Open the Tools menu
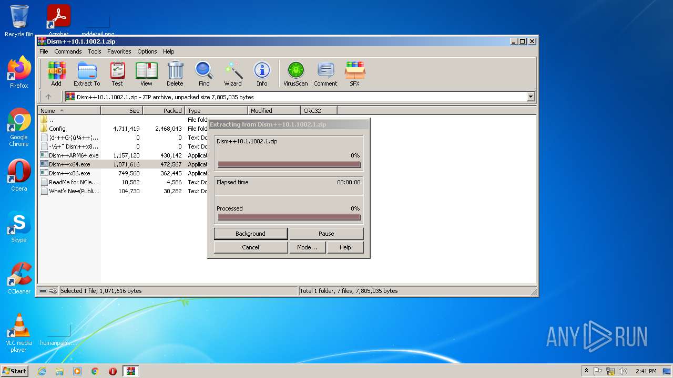The width and height of the screenshot is (673, 378). click(x=95, y=51)
